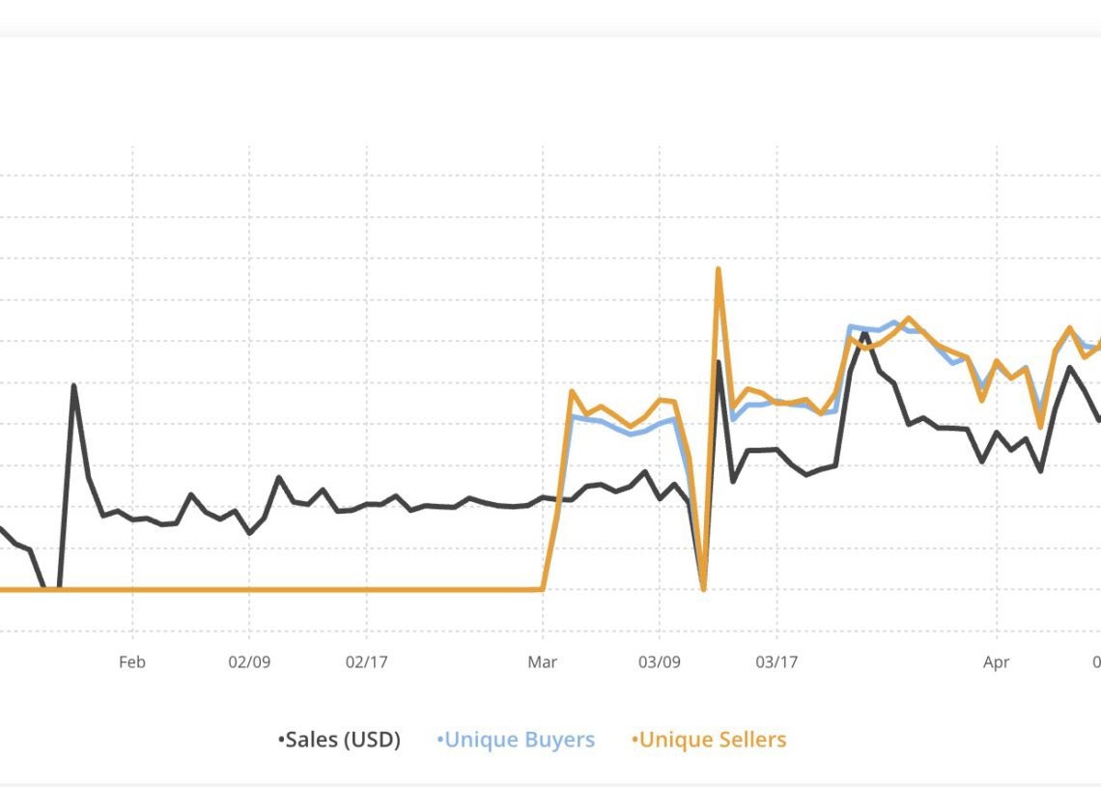Toggle the Sales (USD) legend series

339,741
